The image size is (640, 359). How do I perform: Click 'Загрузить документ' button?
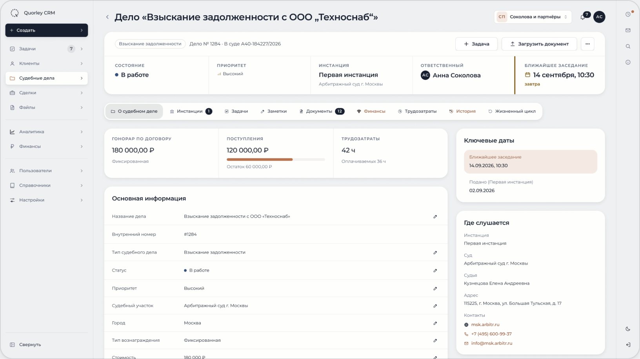(539, 44)
